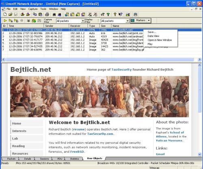
Task: Select the User Objects tab
Action: tap(95, 158)
